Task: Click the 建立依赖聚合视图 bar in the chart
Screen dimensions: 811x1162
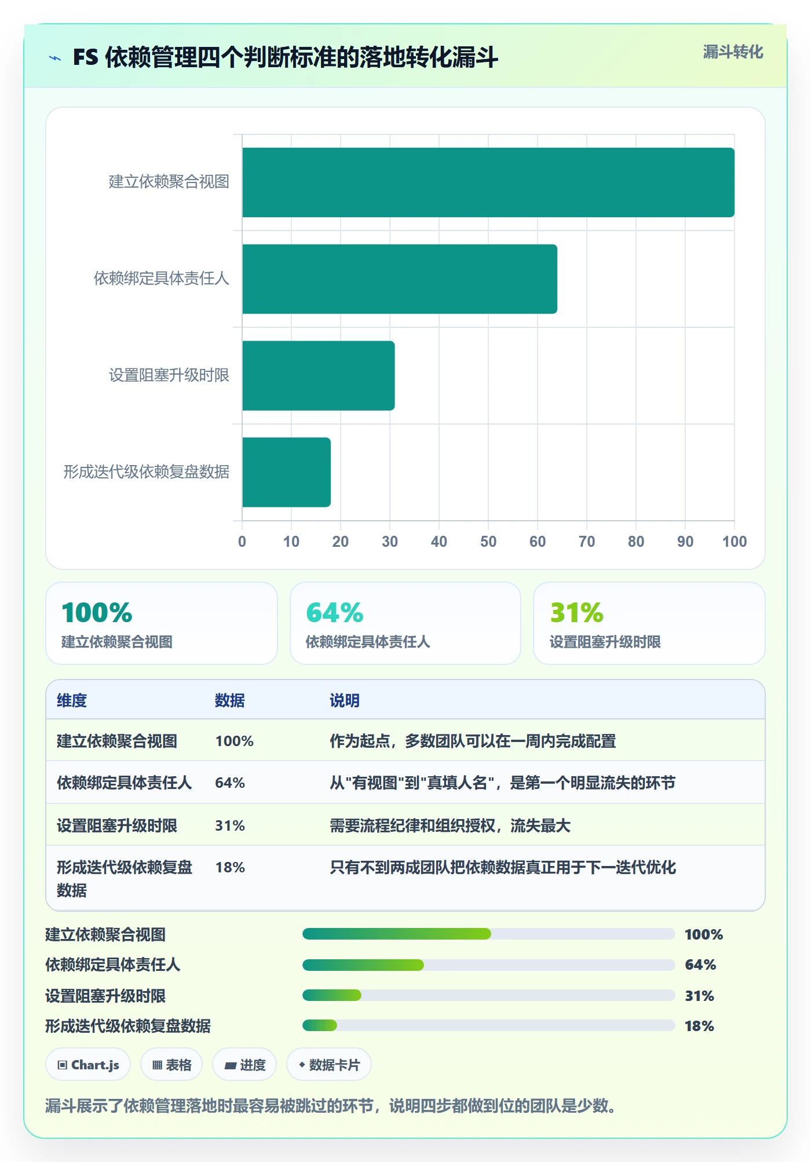Action: tap(488, 182)
